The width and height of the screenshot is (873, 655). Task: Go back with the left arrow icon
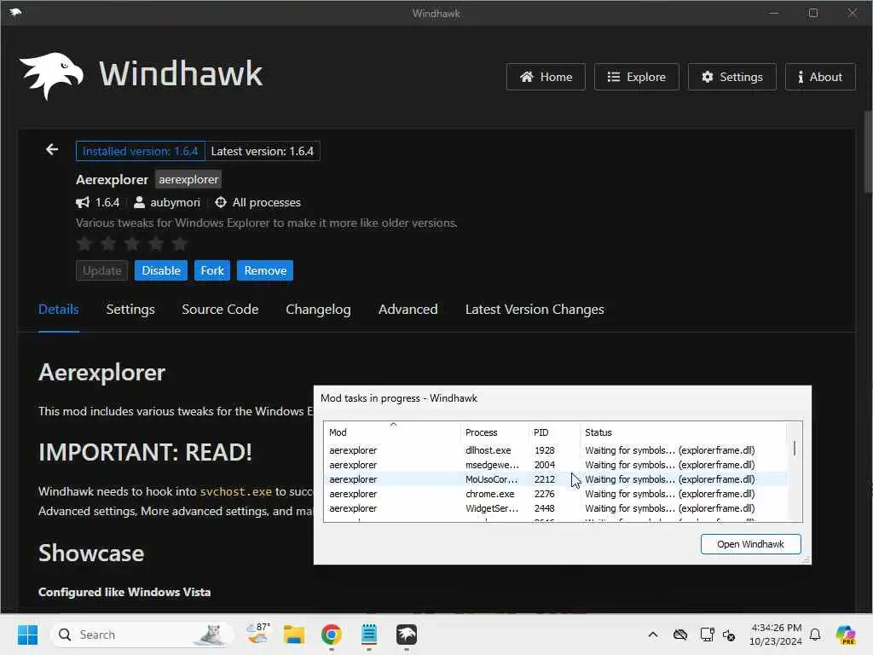[52, 150]
